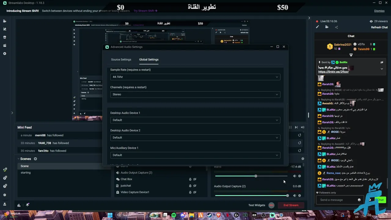Open the Channels Stereo dropdown
Screen dimensions: 391x220
[x=195, y=94]
